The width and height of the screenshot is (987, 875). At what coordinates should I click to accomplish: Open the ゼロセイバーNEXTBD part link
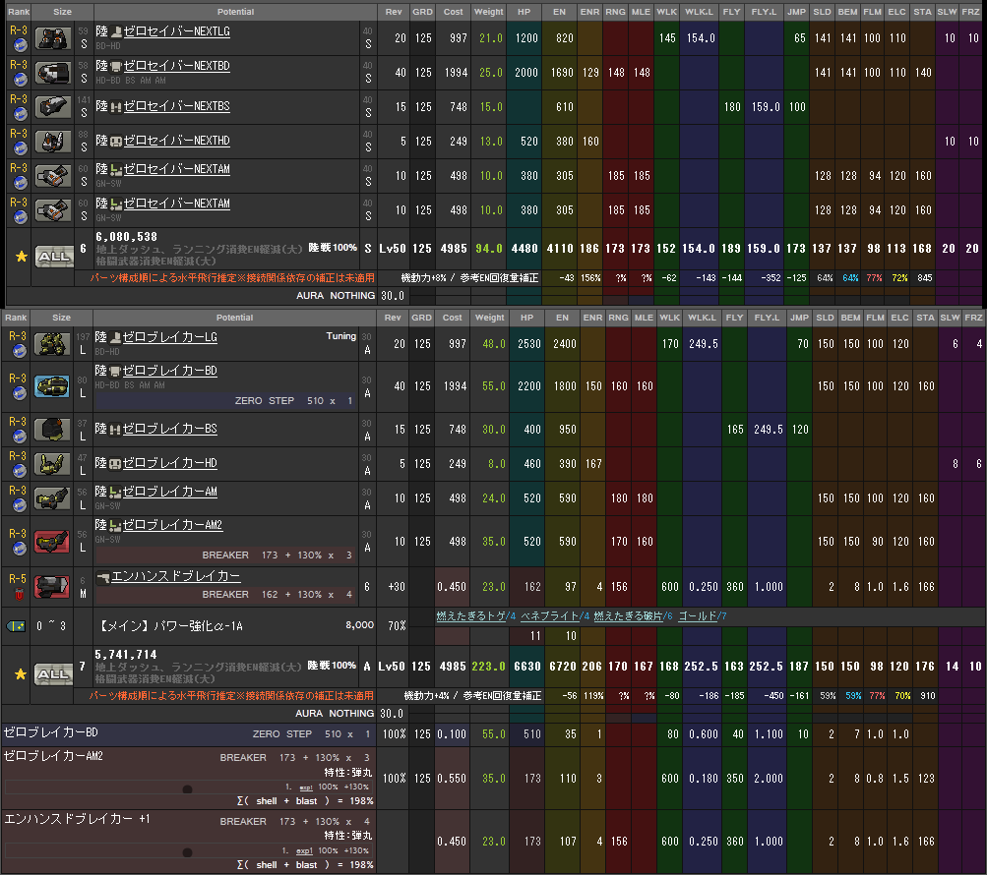[x=177, y=66]
